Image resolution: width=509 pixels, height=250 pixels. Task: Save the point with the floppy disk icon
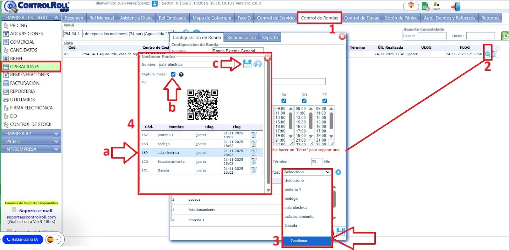(x=247, y=64)
